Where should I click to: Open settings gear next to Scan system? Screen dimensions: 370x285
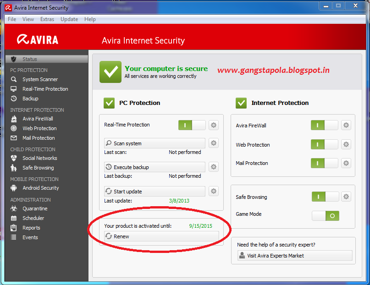point(214,143)
